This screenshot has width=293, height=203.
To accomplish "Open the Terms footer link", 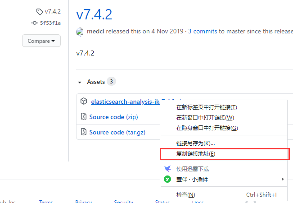I will (46, 202).
